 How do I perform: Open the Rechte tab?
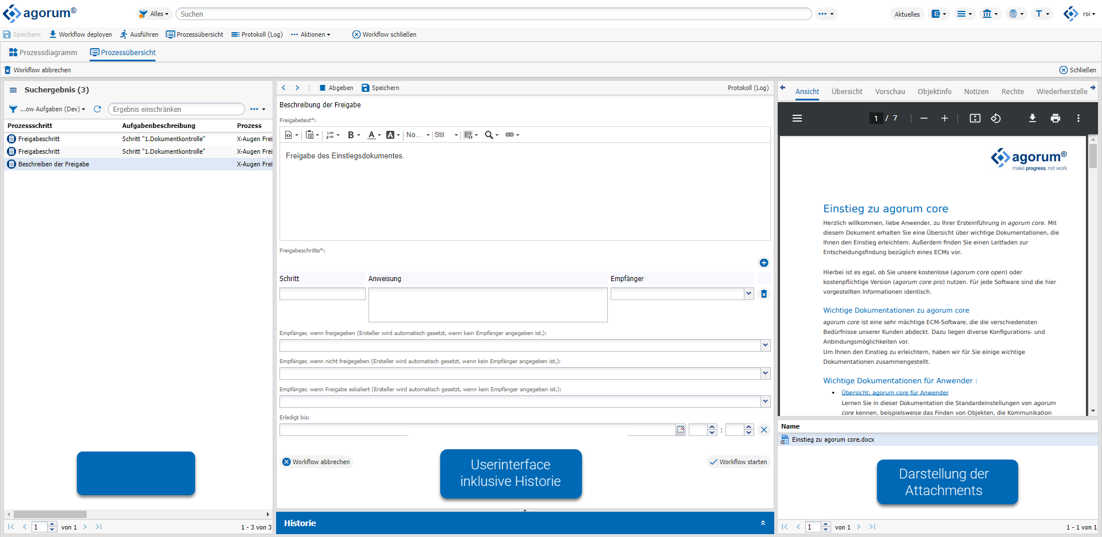click(x=1012, y=91)
